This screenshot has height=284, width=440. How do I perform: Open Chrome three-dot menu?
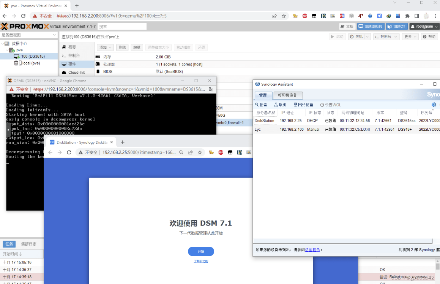click(435, 16)
